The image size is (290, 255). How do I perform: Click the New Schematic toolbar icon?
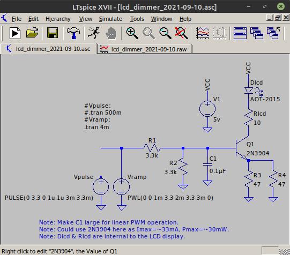(x=15, y=33)
